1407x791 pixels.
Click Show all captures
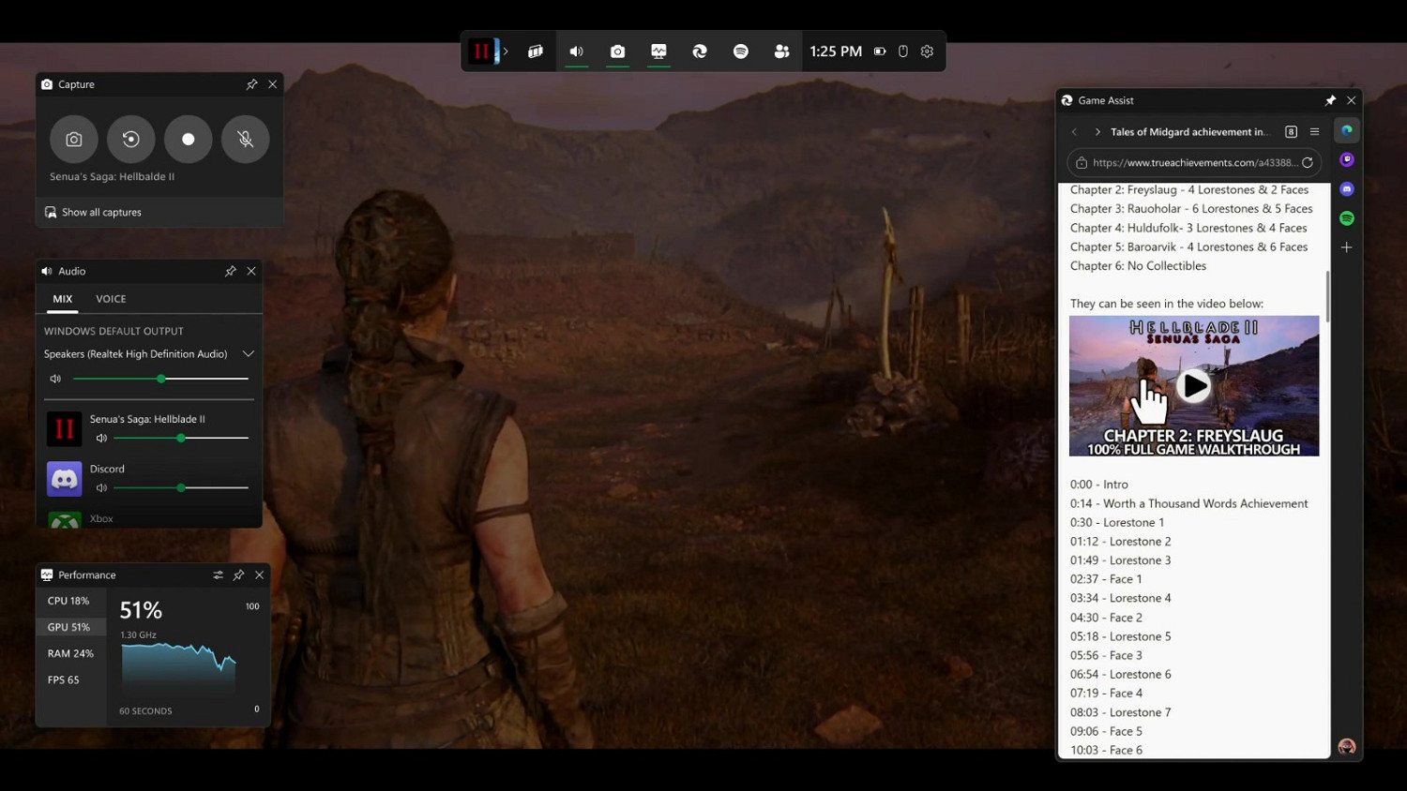pyautogui.click(x=101, y=213)
